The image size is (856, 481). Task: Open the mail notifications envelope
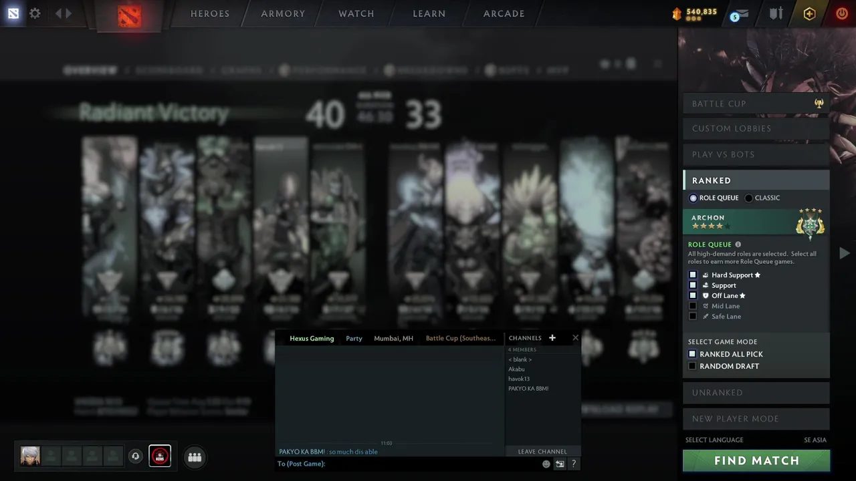(740, 15)
